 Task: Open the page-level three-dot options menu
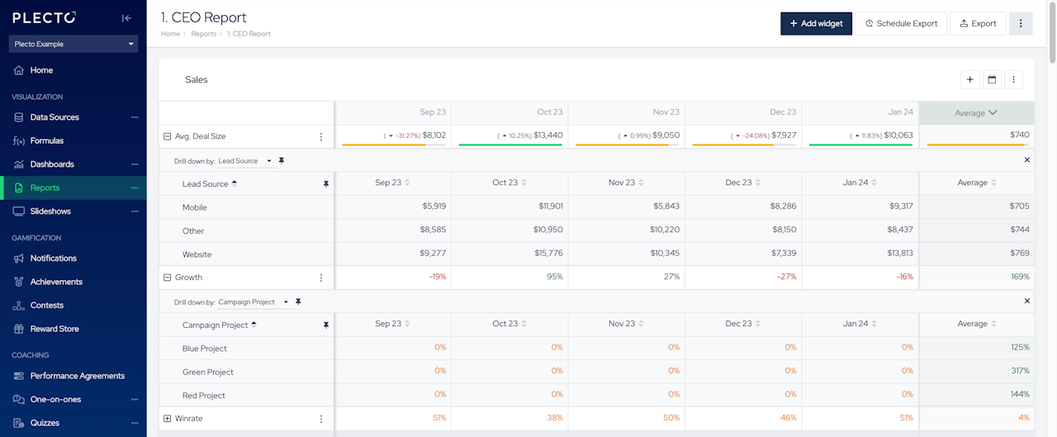(1021, 24)
